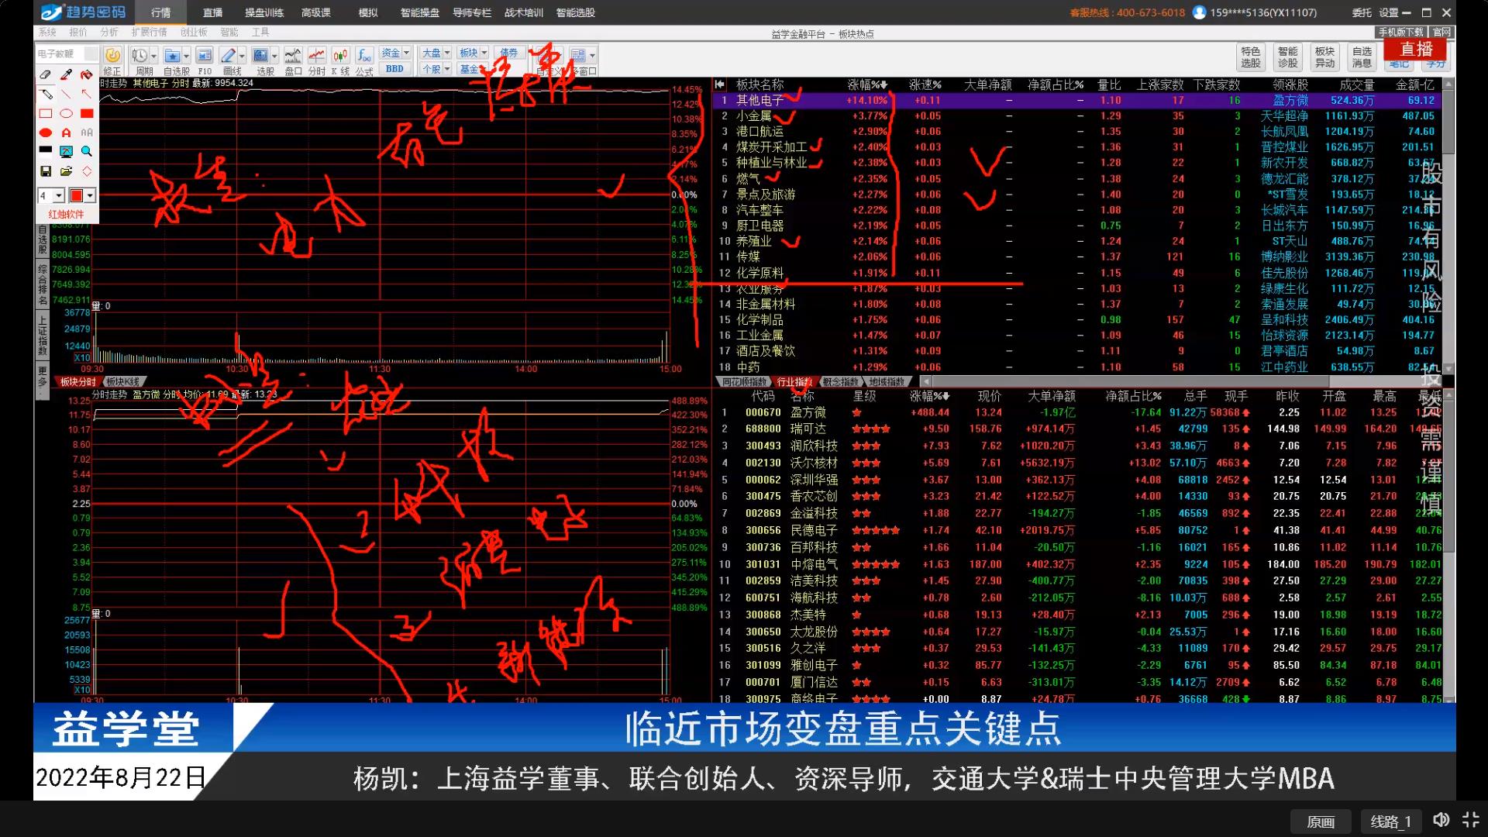This screenshot has height=837, width=1488.
Task: Expand the 自选股 watchlist dropdown arrow
Action: click(x=187, y=56)
